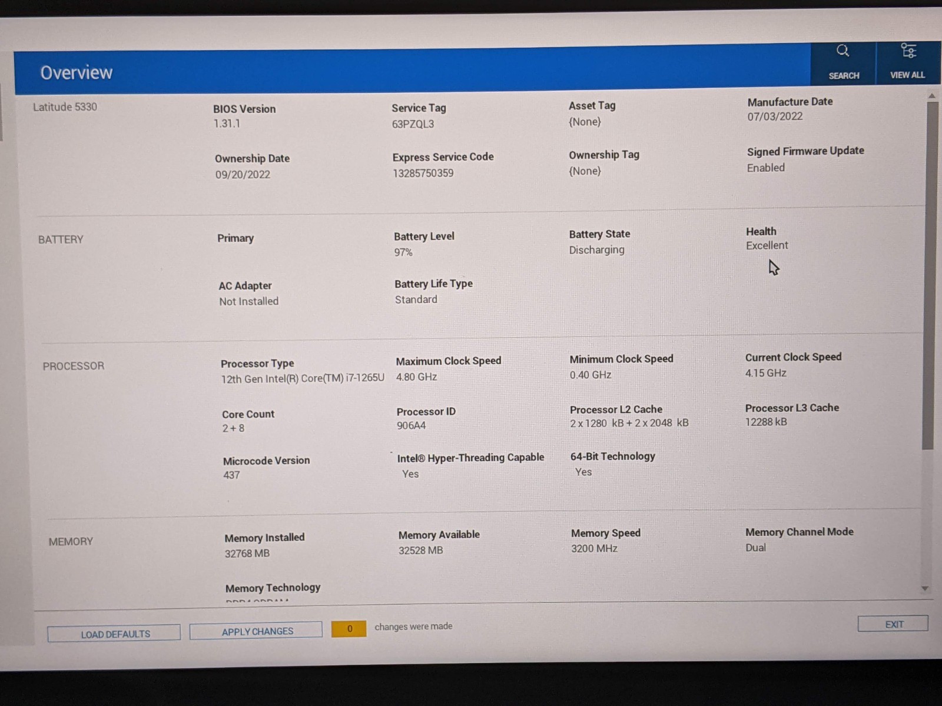Click Microcode Version 437 value
Image resolution: width=942 pixels, height=706 pixels.
tap(231, 475)
